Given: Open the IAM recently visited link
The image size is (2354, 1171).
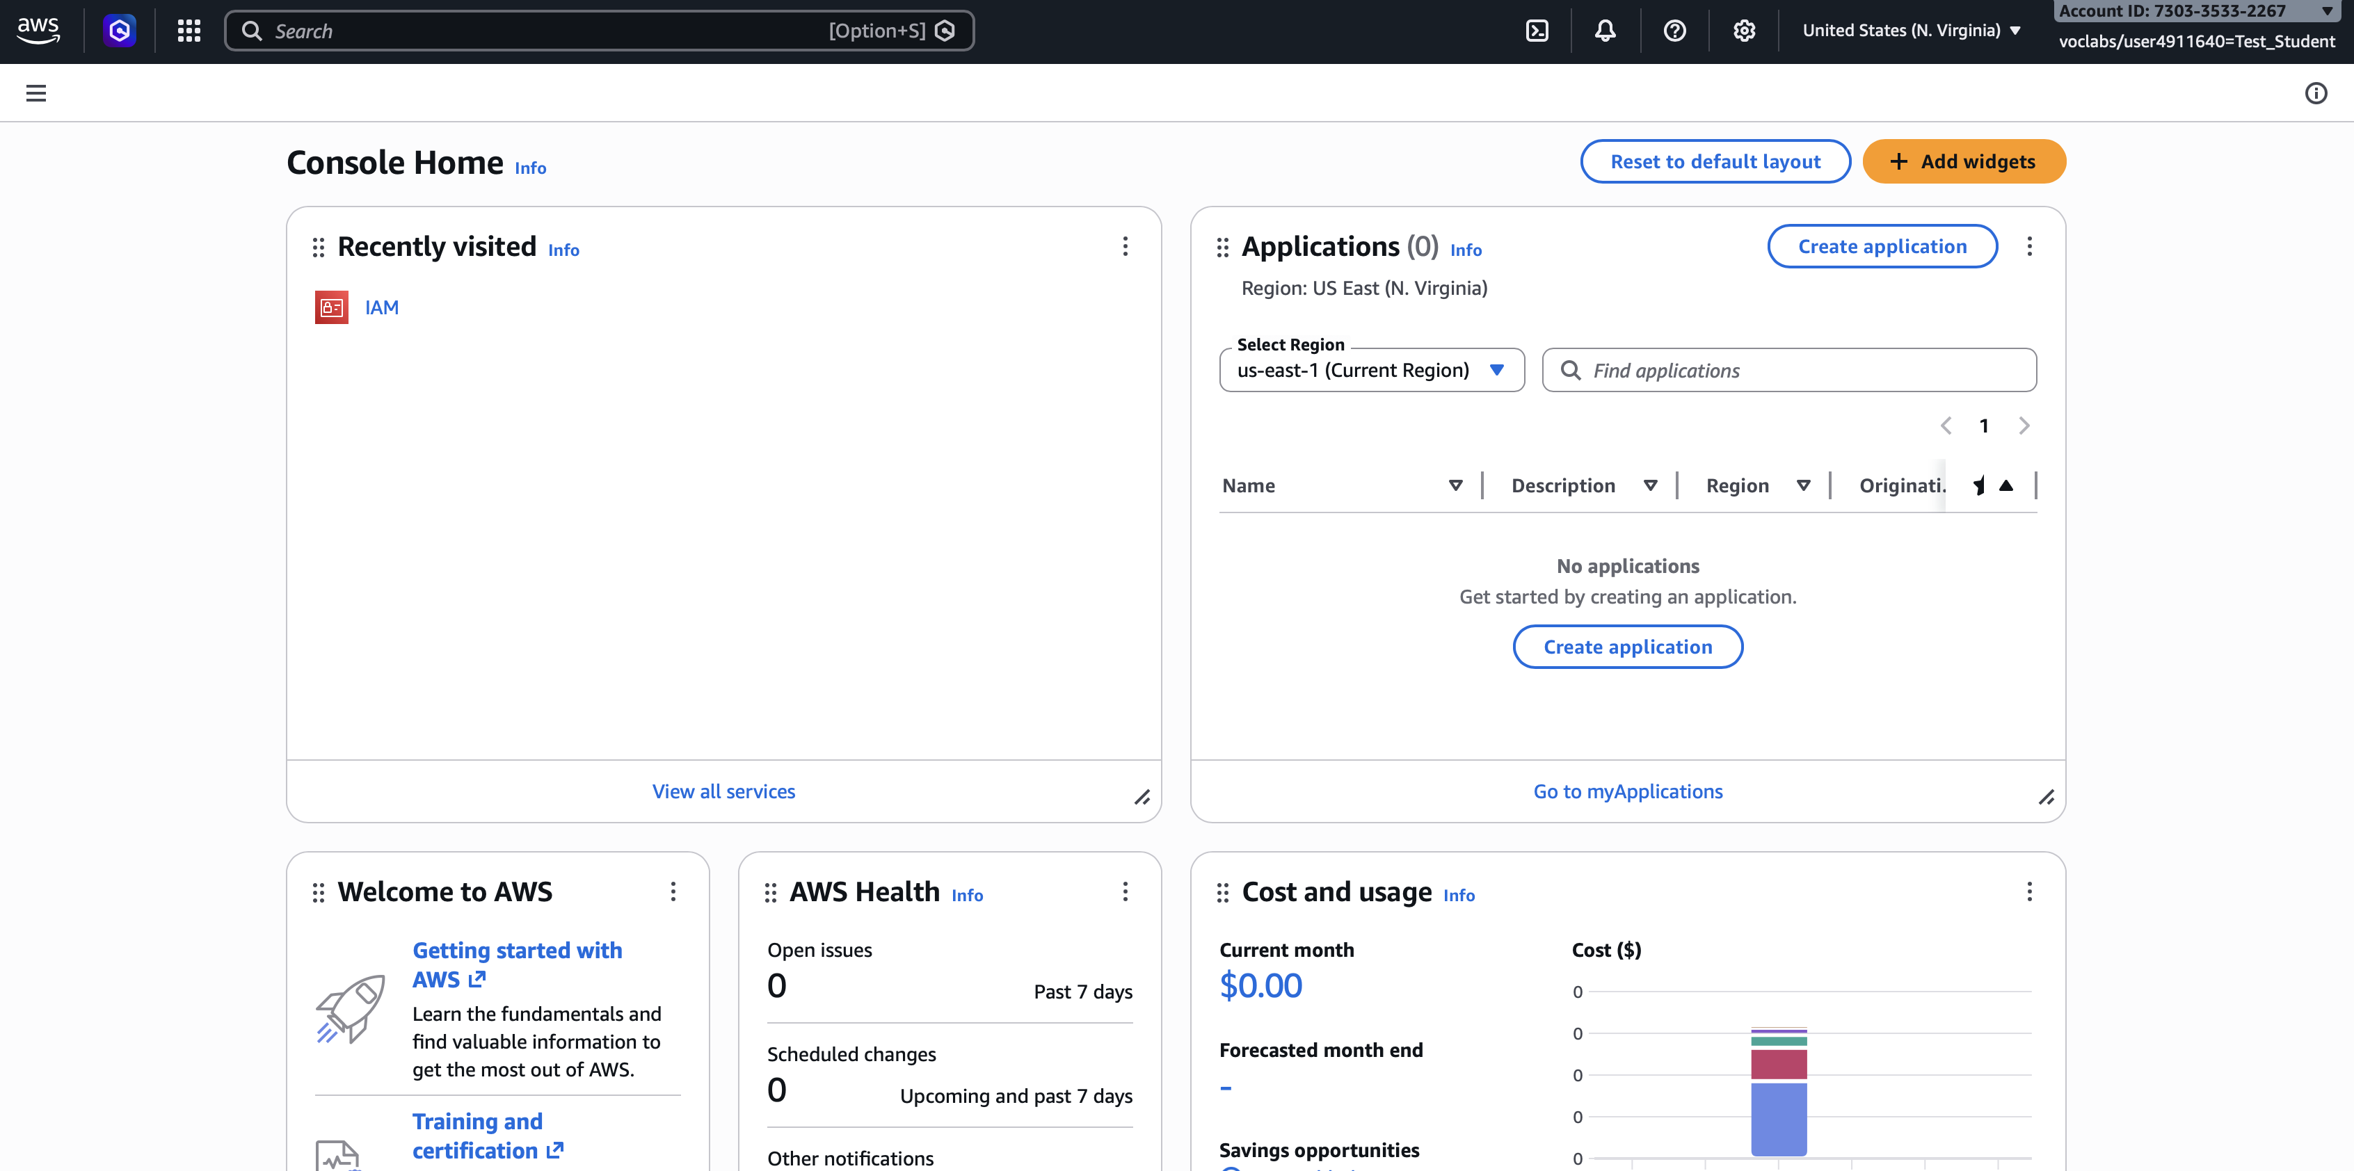Looking at the screenshot, I should 382,308.
